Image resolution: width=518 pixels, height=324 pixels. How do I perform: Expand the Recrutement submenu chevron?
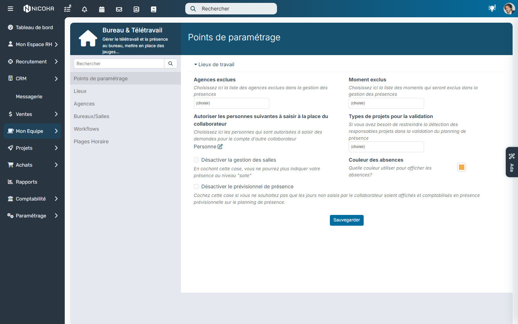coord(56,62)
